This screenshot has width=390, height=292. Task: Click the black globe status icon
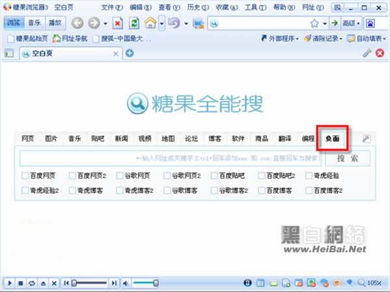pos(247,283)
